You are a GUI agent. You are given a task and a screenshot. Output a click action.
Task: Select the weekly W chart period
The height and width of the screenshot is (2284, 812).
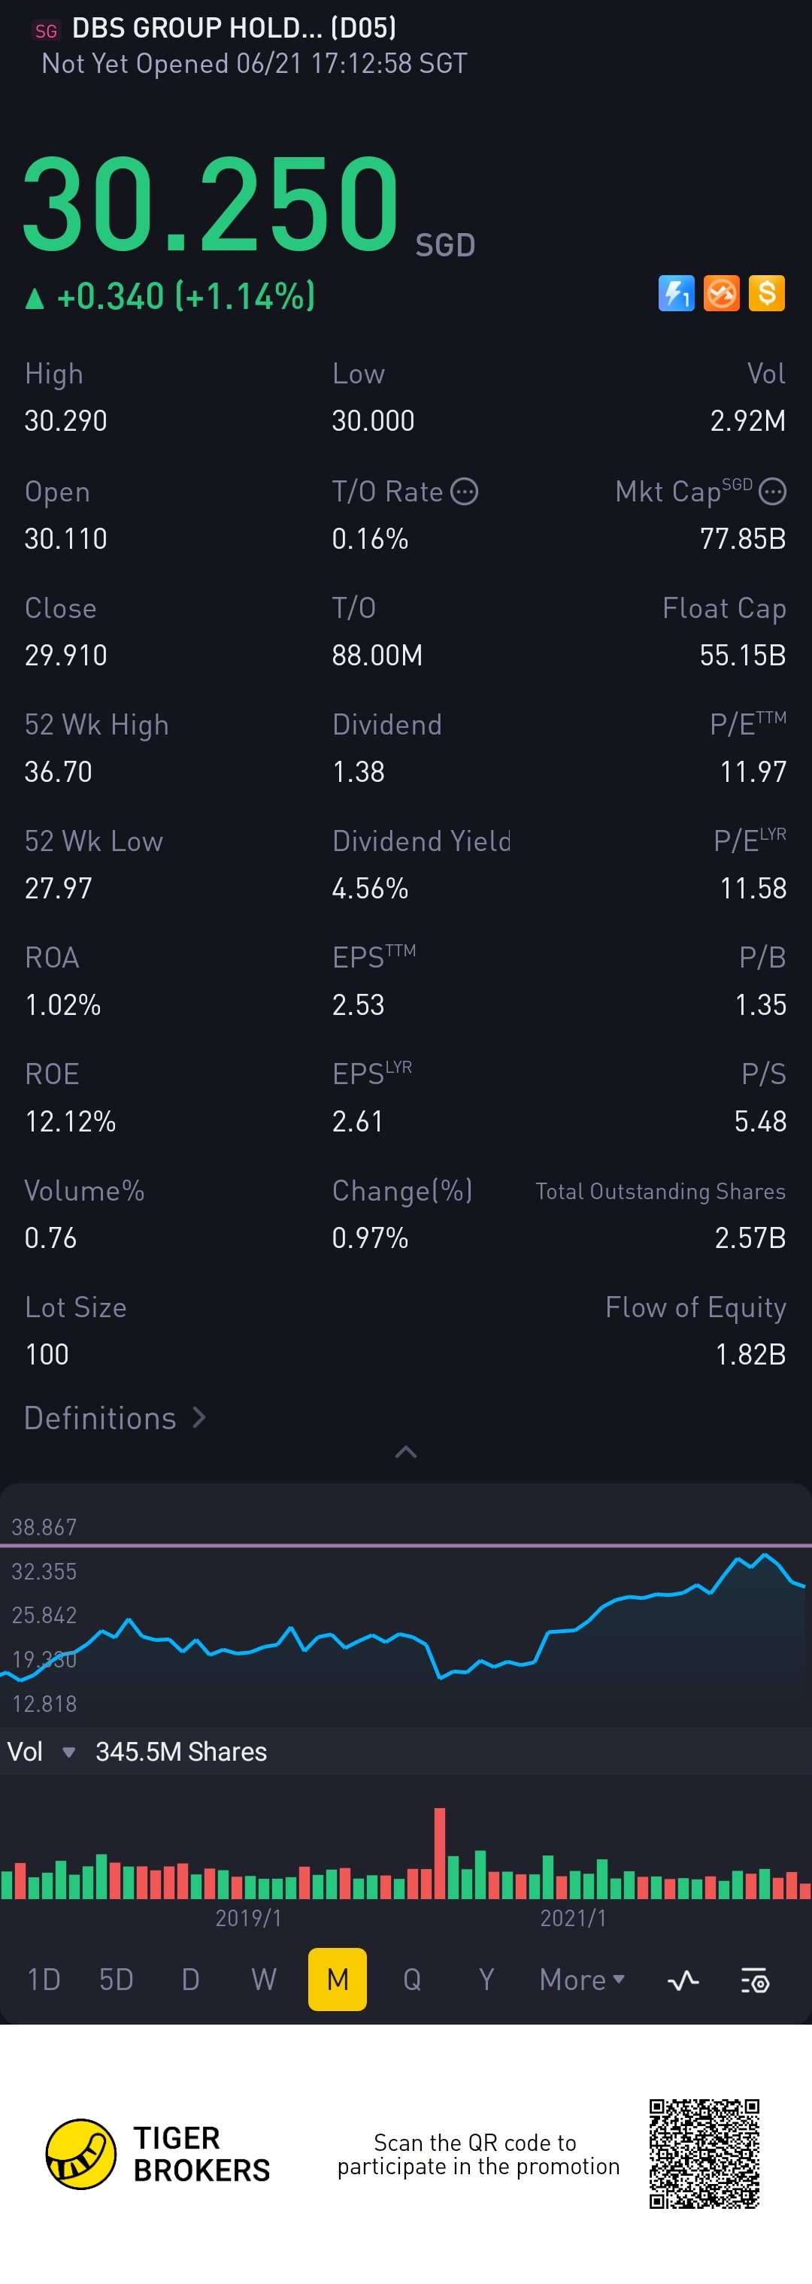coord(263,1980)
